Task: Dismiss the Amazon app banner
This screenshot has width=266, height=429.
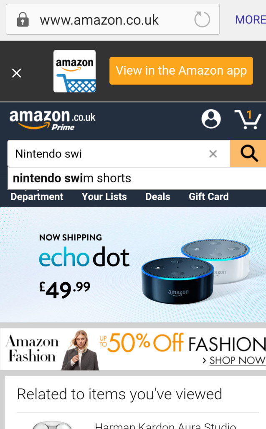Action: 17,73
